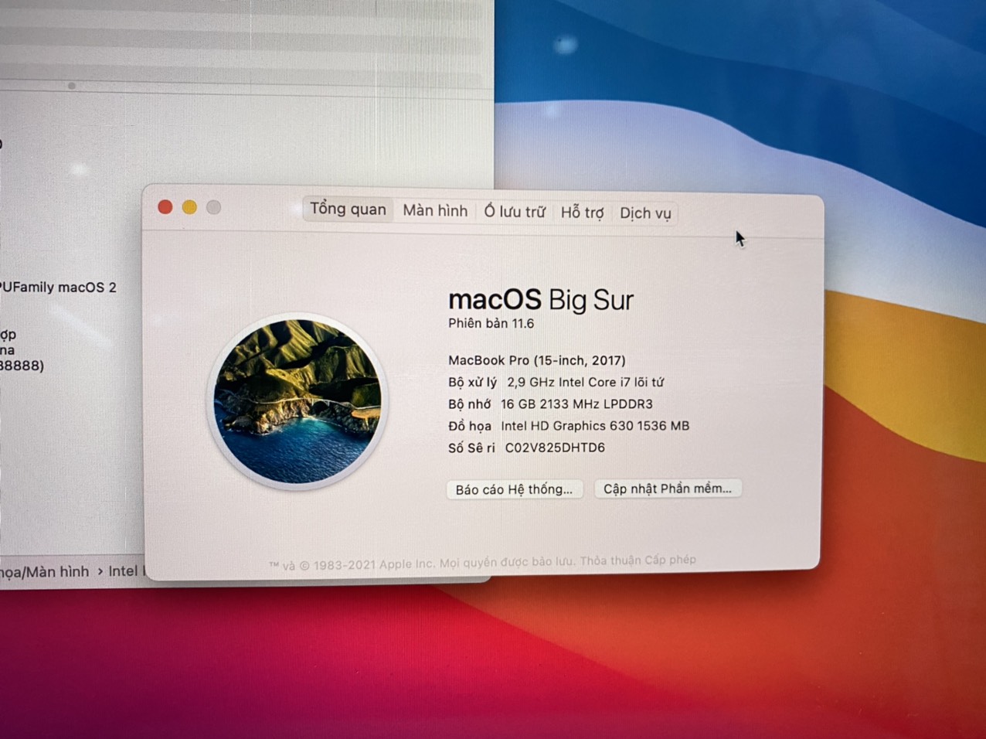Click the macOS Big Sur title

(x=541, y=300)
